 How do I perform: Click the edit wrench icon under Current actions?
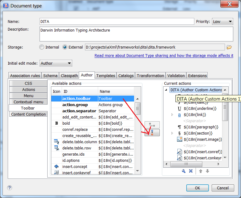coord(184,171)
